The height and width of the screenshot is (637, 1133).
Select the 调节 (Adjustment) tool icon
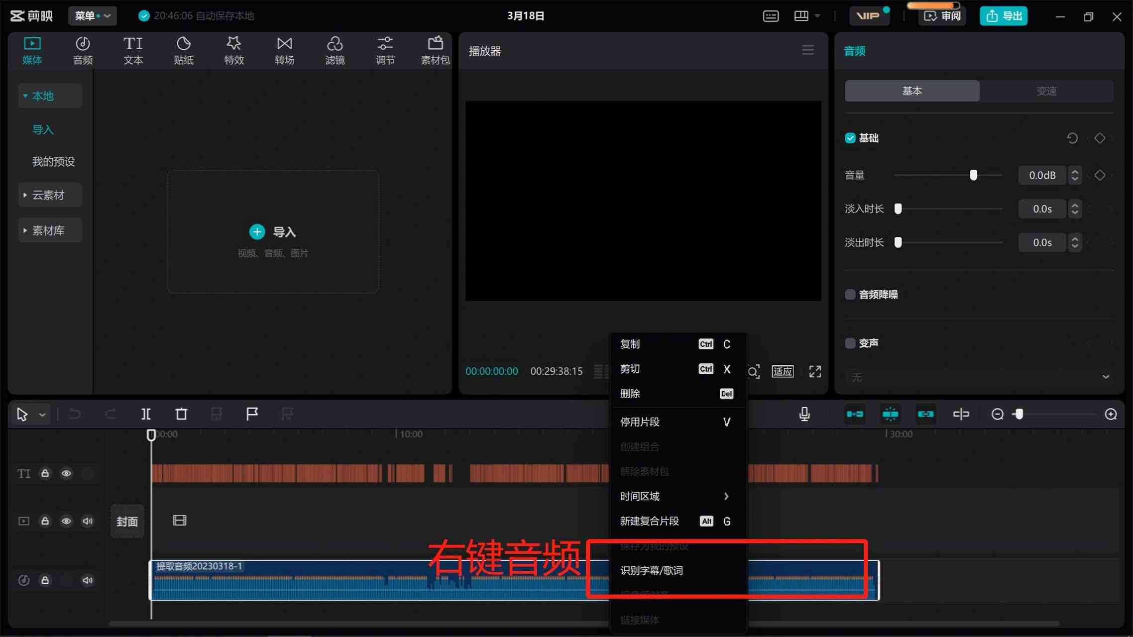point(384,50)
